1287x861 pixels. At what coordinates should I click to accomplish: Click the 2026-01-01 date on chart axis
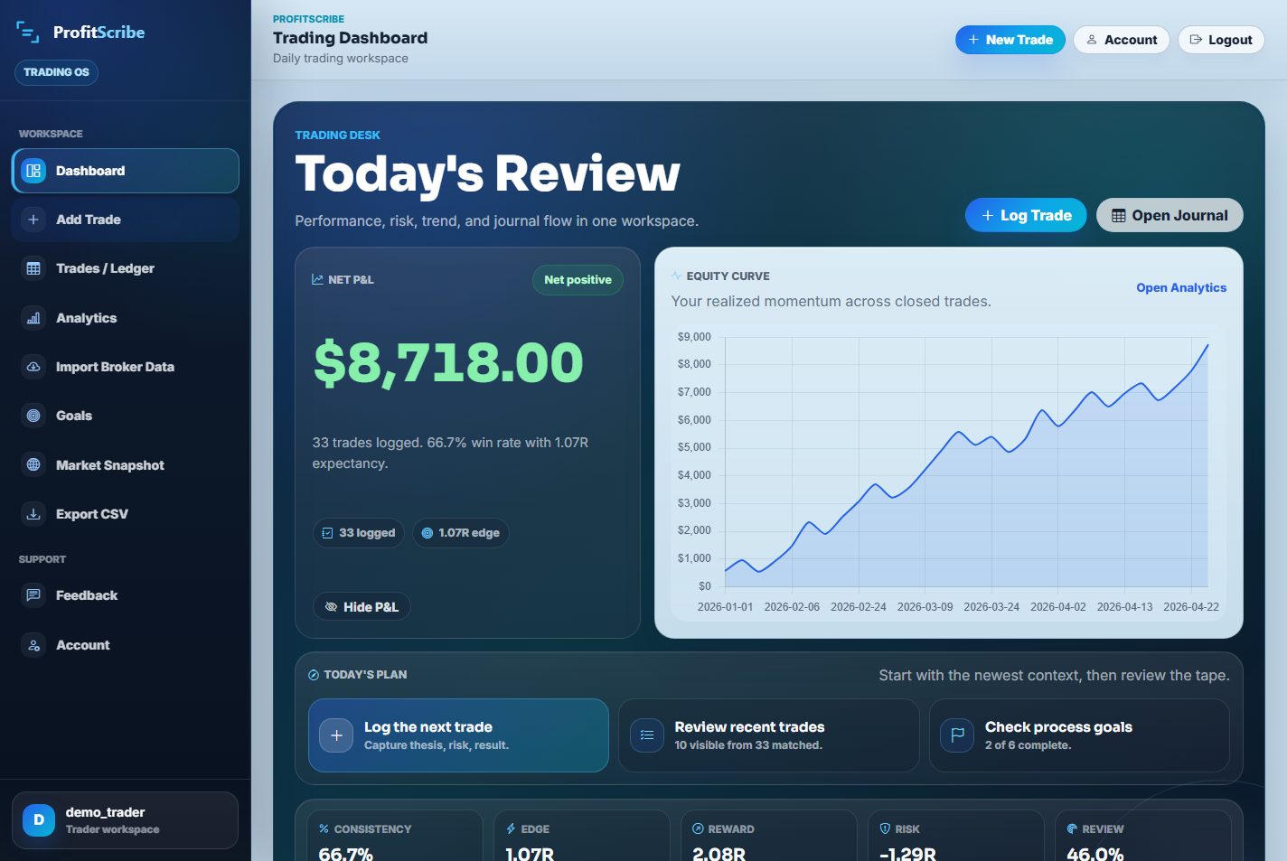tap(725, 607)
